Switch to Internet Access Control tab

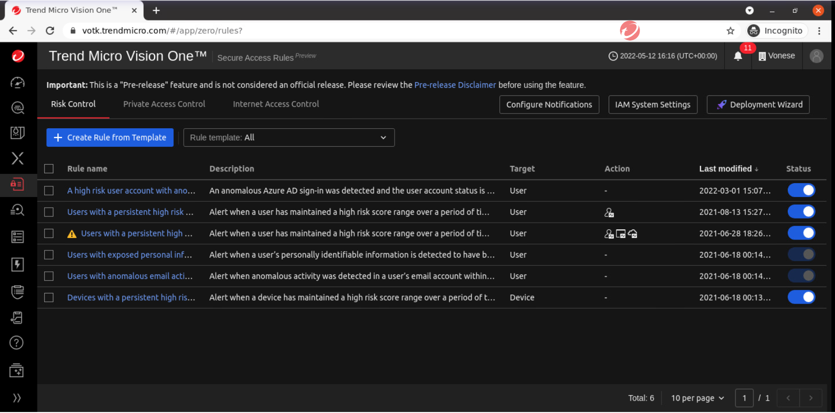[x=276, y=104]
